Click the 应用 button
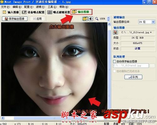Viewport: 157px width, 125px height. (37, 19)
